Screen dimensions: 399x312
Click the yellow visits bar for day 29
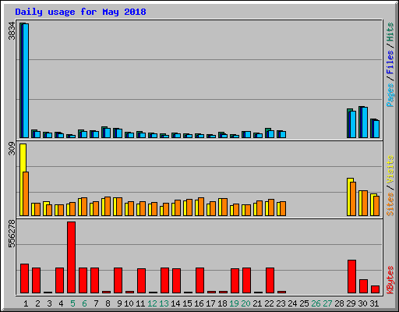(349, 197)
